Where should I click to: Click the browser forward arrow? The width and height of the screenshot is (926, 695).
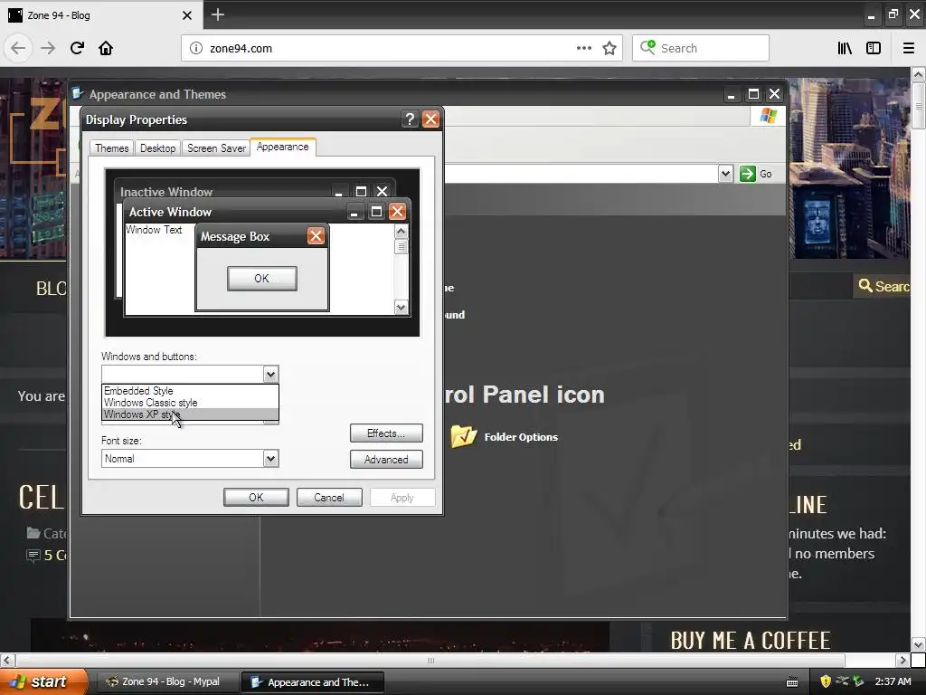coord(48,48)
